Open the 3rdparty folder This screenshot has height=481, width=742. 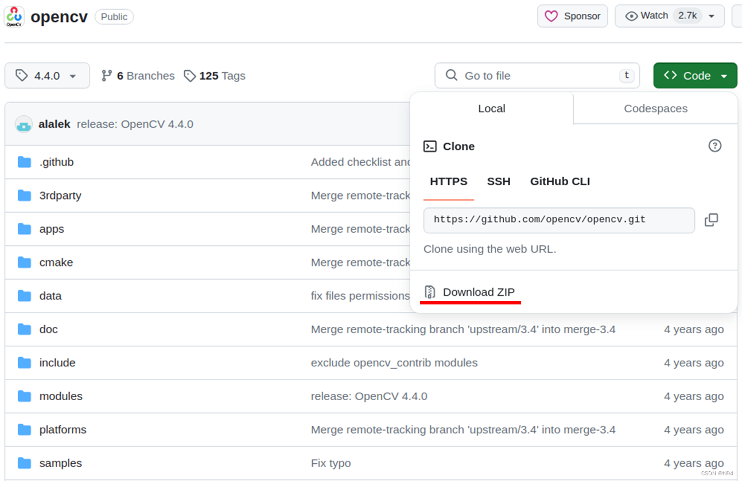60,195
